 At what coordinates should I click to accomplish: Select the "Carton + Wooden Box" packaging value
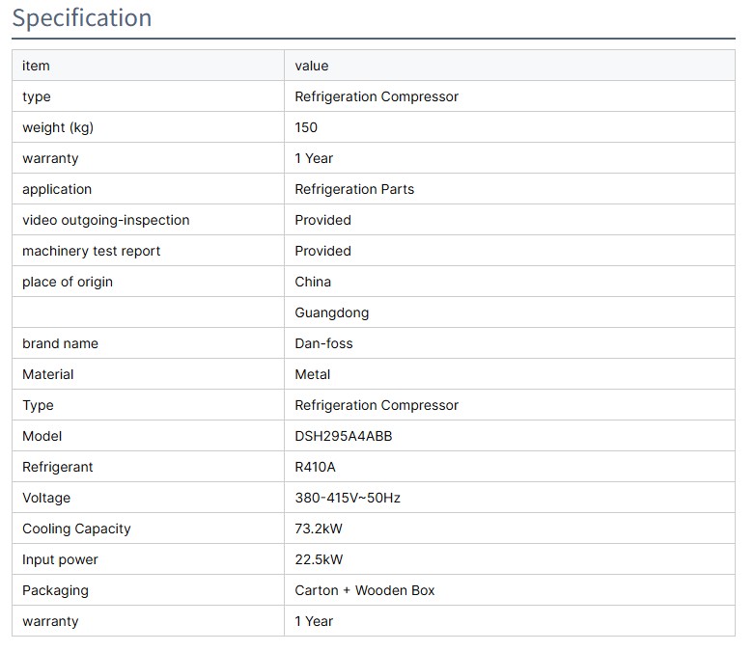pos(365,590)
